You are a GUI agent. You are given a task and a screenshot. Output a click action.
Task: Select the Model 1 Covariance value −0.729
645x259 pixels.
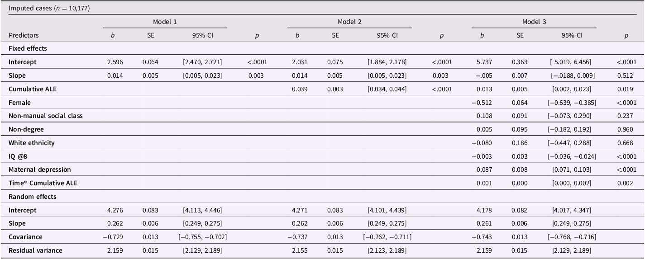113,237
